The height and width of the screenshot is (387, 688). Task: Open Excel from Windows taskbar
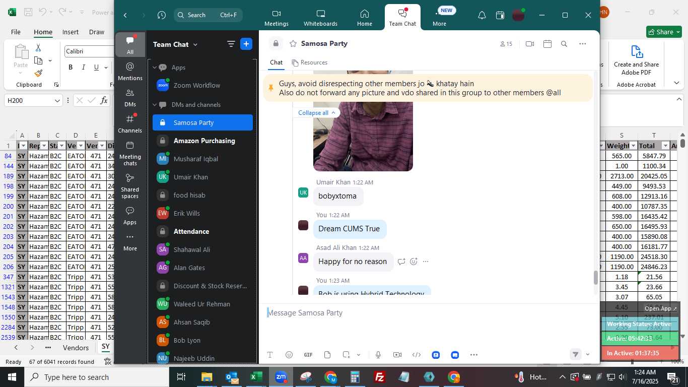256,376
